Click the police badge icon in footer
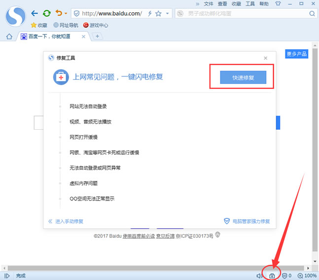Image resolution: width=319 pixels, height=280 pixels. [x=217, y=235]
